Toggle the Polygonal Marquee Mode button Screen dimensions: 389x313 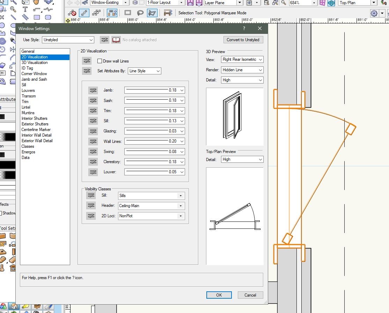(x=152, y=13)
